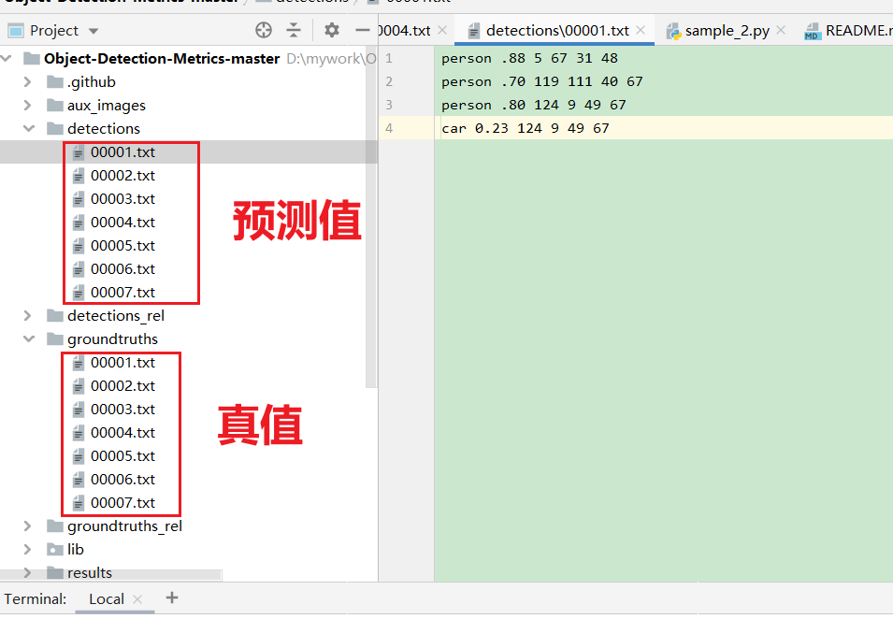Screen dimensions: 893x619
Task: Select 00005.txt under groundtruths
Action: click(x=123, y=455)
